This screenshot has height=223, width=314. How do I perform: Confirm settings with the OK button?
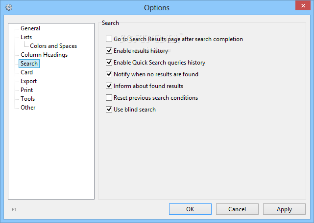pyautogui.click(x=190, y=209)
